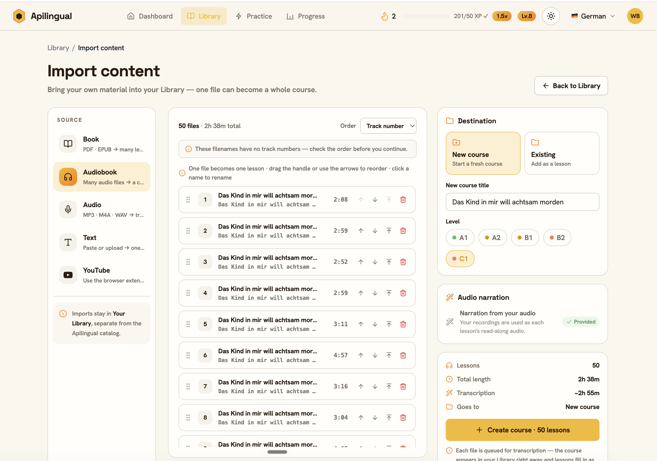657x461 pixels.
Task: Delete file 1 with trash icon
Action: (403, 199)
